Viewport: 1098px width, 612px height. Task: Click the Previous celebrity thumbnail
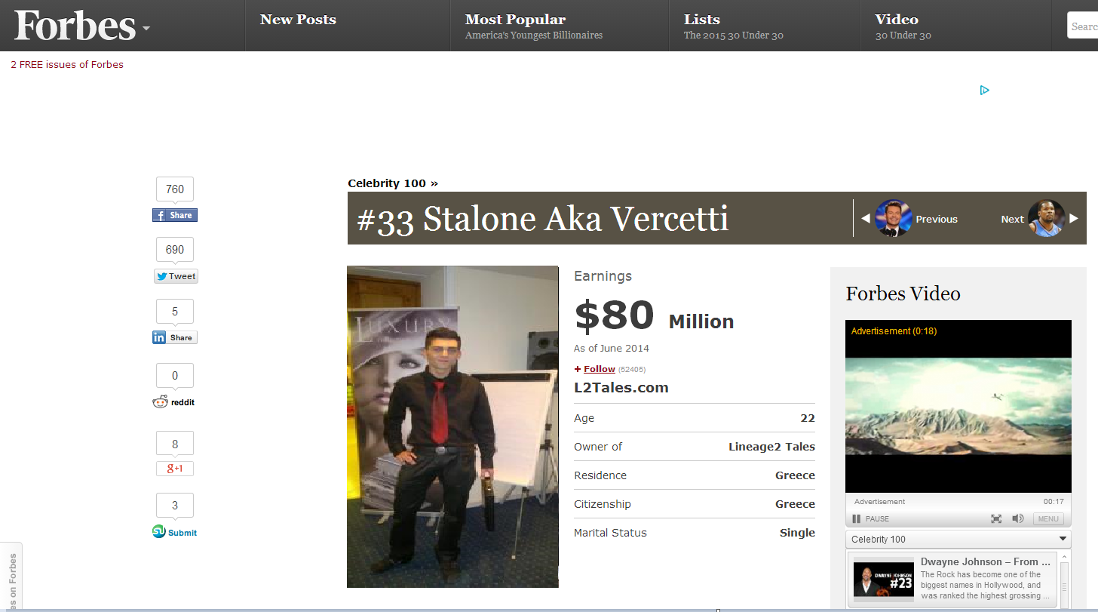tap(894, 218)
